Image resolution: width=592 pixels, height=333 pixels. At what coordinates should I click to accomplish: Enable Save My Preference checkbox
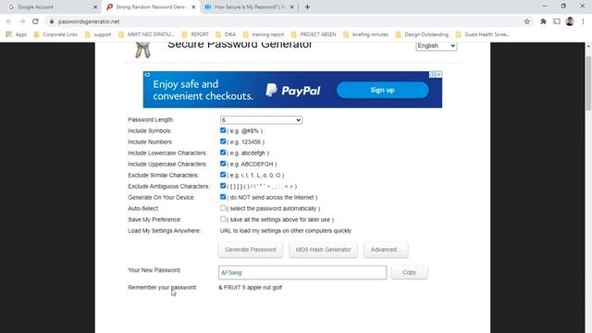coord(223,219)
